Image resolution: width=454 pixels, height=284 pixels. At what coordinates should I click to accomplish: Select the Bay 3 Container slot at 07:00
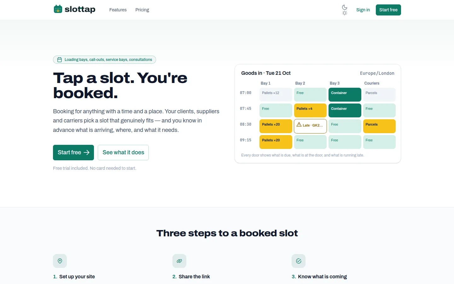click(345, 95)
